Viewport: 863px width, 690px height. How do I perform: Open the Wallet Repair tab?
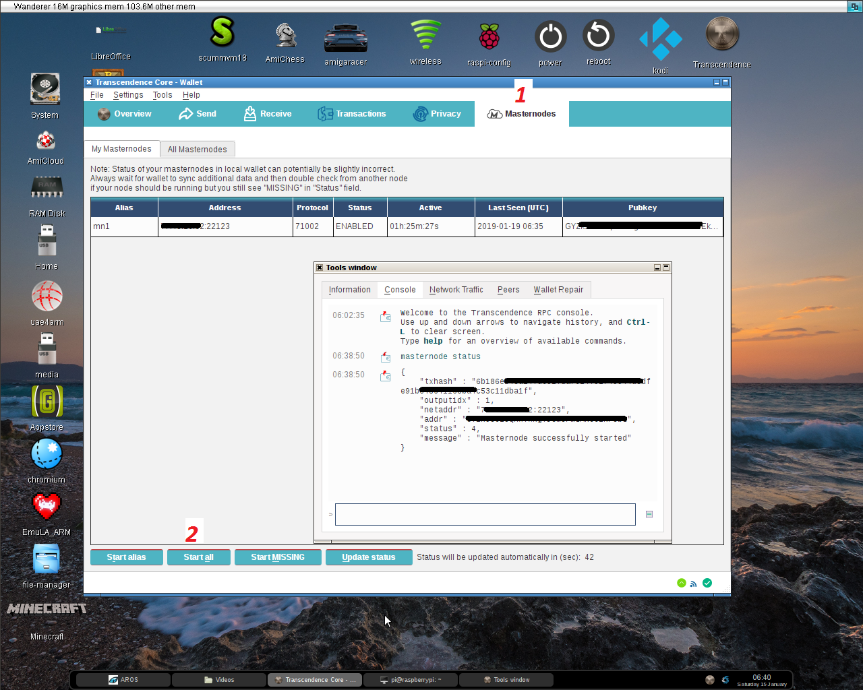tap(558, 290)
